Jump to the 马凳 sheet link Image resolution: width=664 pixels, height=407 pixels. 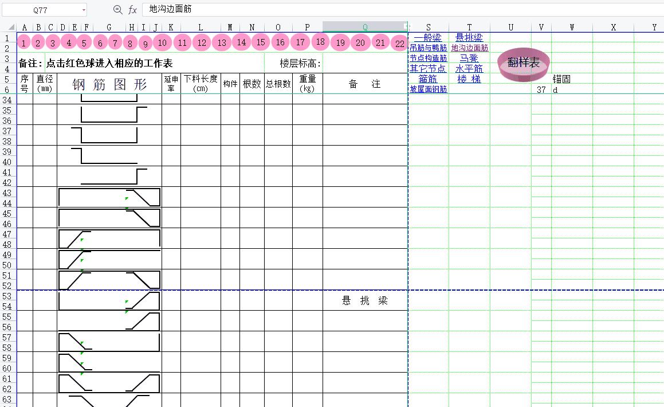[x=469, y=58]
